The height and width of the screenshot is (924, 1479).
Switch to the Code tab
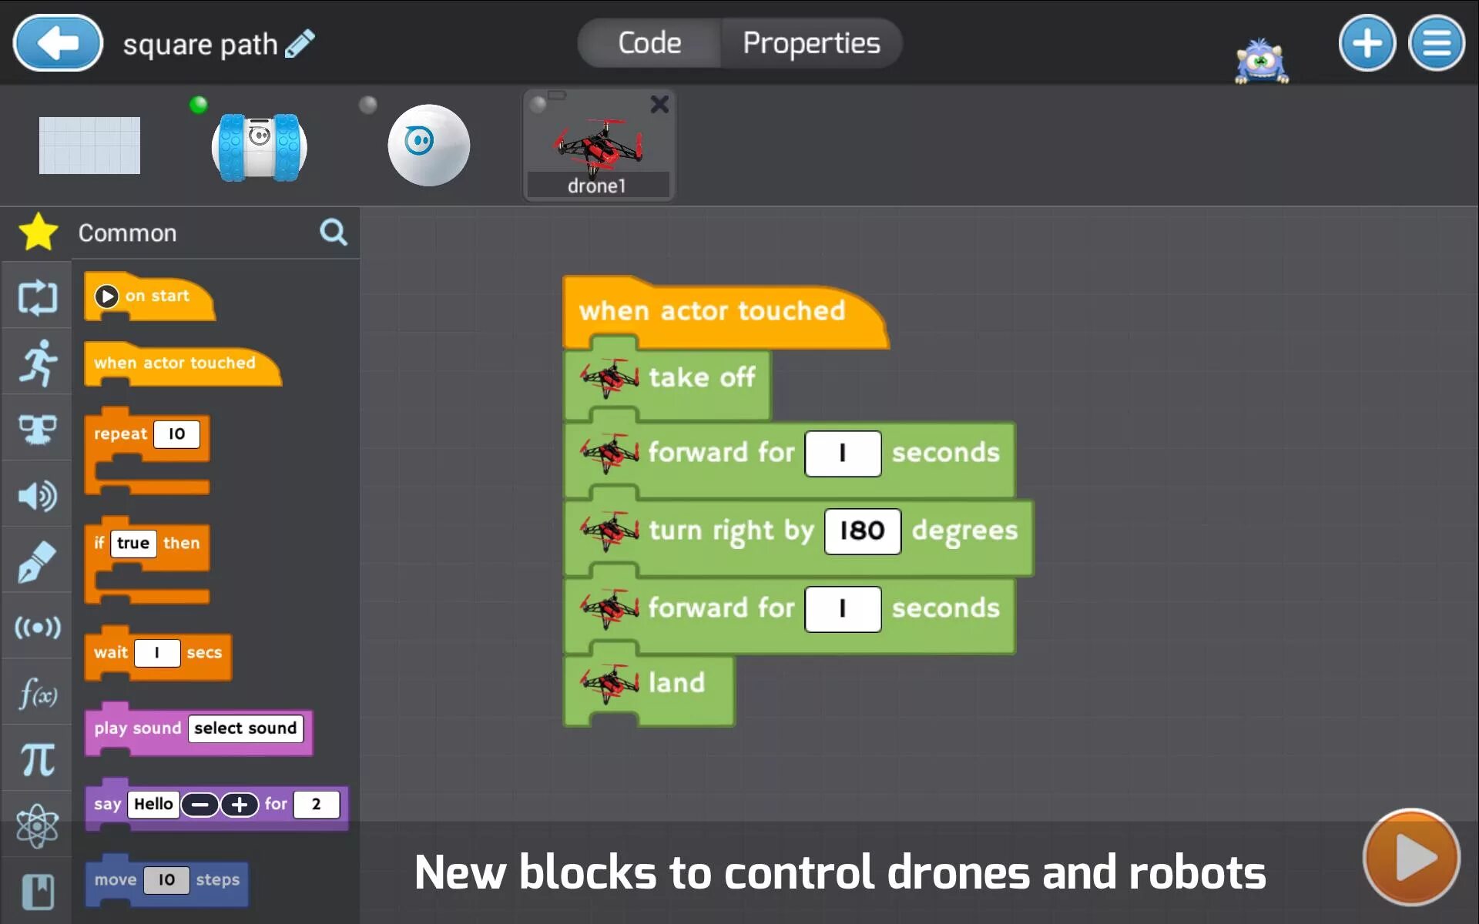pos(649,42)
